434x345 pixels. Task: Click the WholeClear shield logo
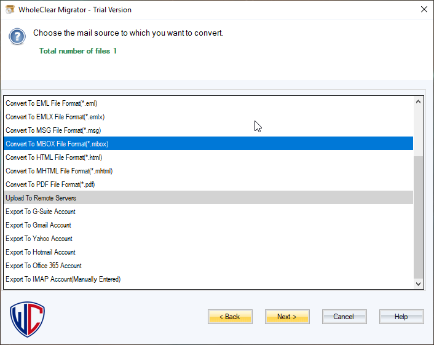tap(28, 318)
